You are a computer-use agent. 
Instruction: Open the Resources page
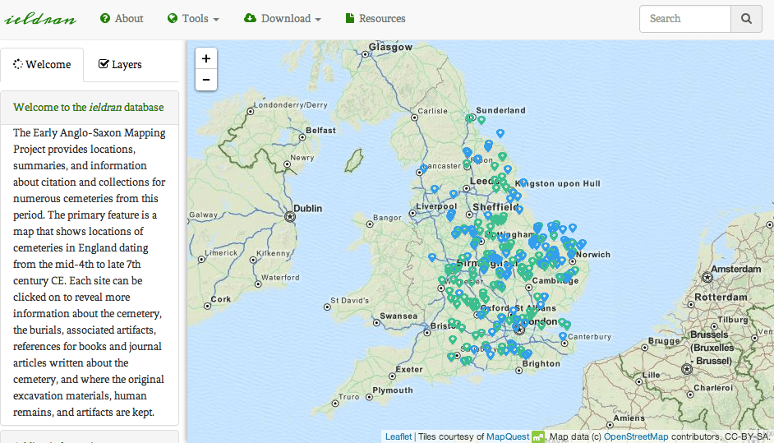pyautogui.click(x=375, y=19)
